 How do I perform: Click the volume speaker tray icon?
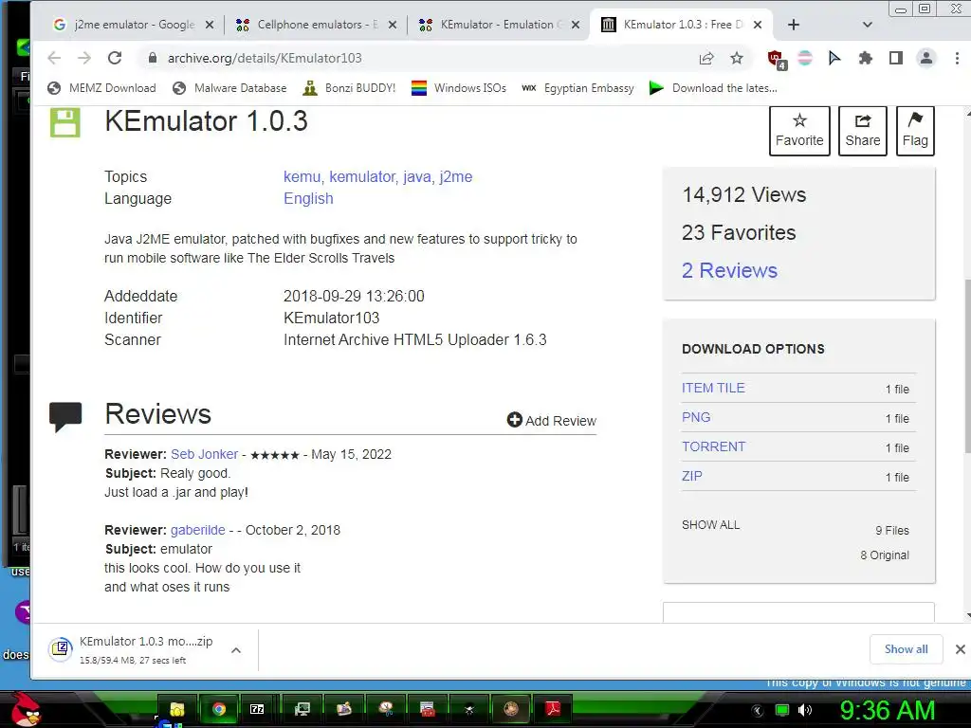pyautogui.click(x=804, y=710)
